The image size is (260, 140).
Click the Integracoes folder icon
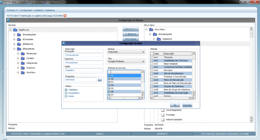pos(23,63)
